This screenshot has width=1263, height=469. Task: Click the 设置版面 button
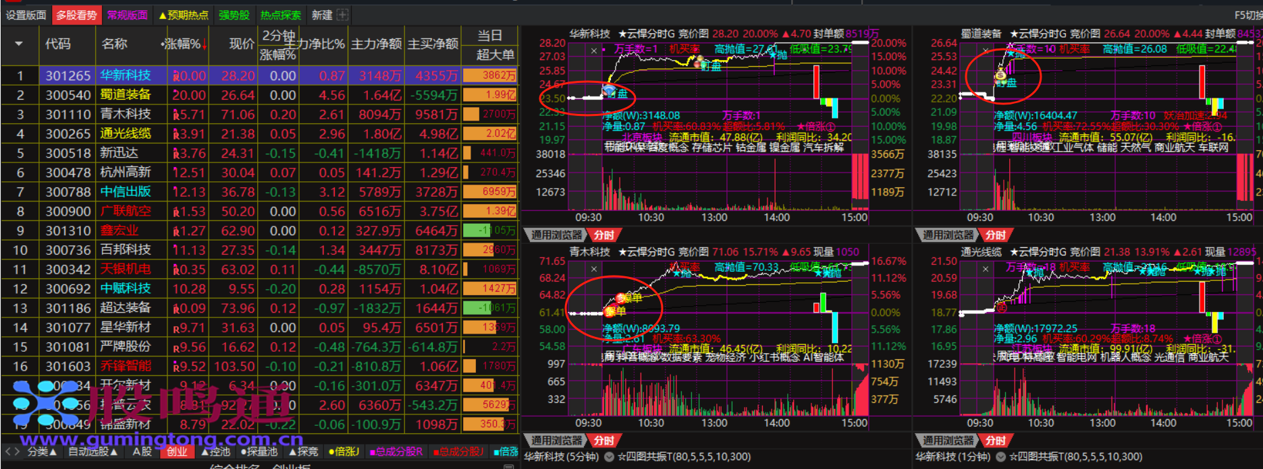click(x=26, y=15)
